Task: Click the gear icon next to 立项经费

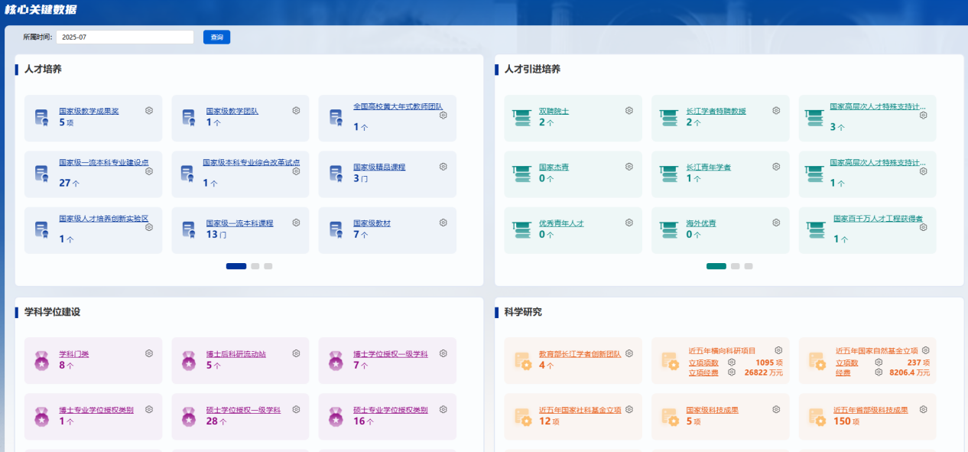Action: [732, 372]
